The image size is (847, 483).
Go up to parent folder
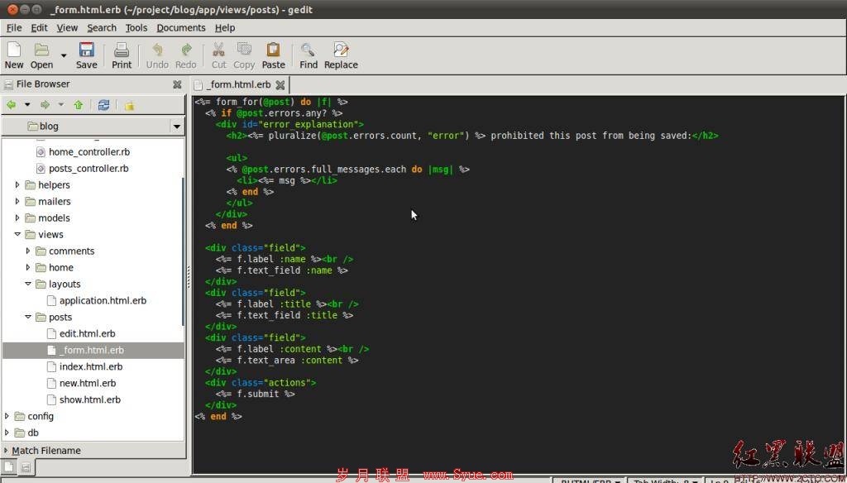[x=79, y=105]
